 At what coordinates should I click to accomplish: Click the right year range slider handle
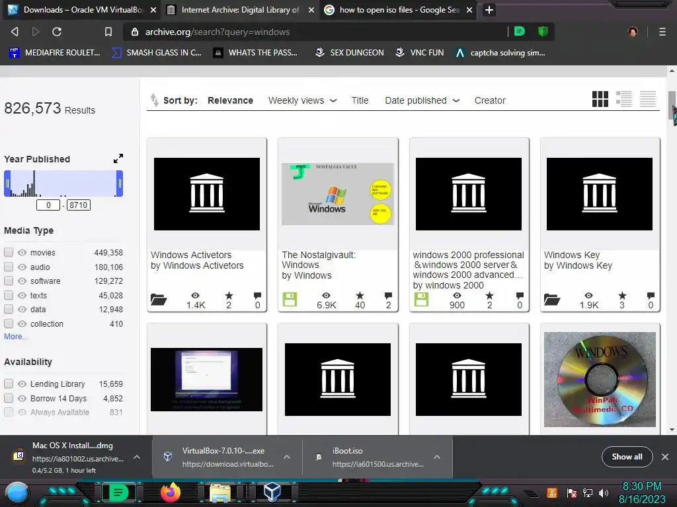point(120,184)
